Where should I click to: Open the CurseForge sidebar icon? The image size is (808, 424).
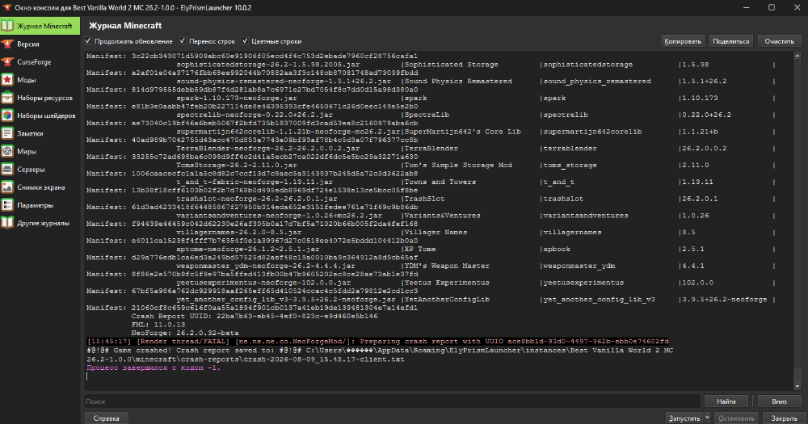point(7,62)
